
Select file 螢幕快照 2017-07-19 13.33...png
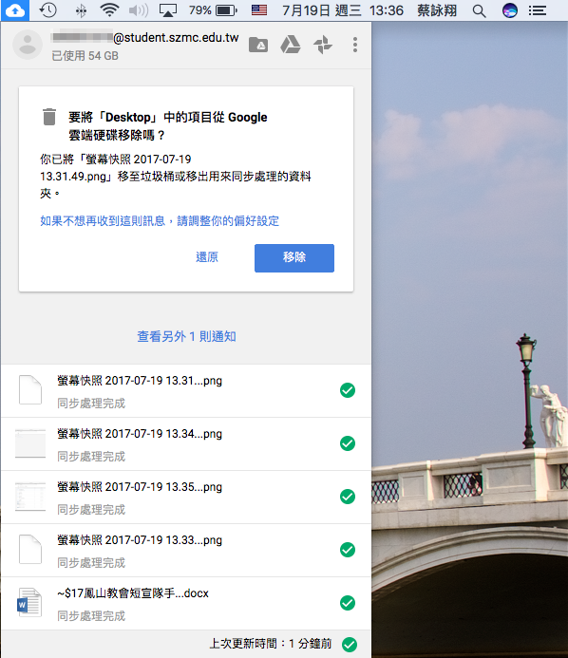click(x=186, y=550)
